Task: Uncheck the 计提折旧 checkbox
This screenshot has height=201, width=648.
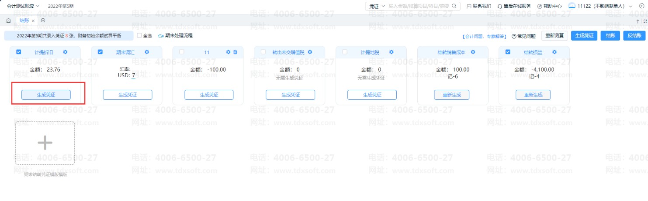Action: (x=18, y=52)
